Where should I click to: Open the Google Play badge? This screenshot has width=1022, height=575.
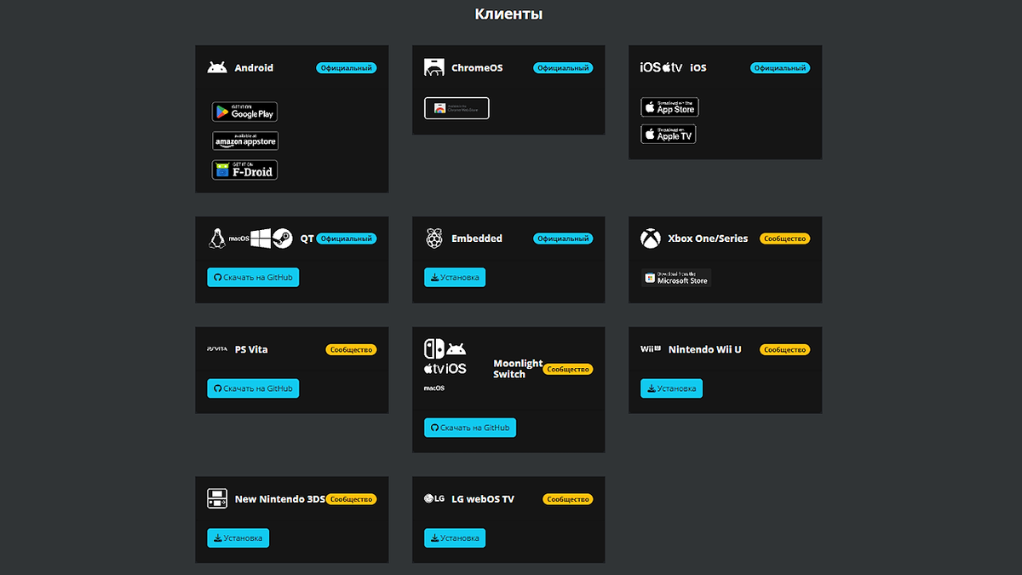[x=244, y=112]
